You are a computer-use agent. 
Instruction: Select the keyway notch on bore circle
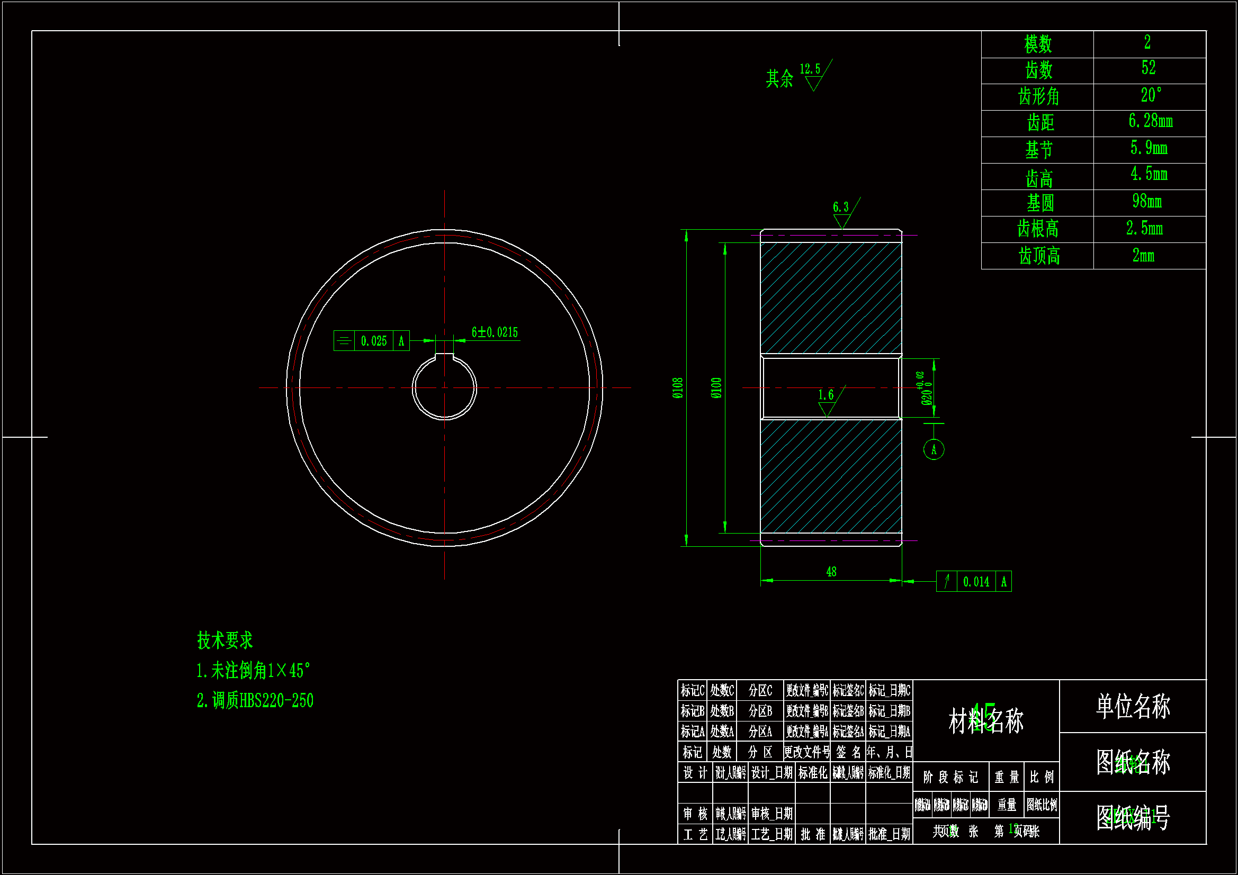[444, 356]
